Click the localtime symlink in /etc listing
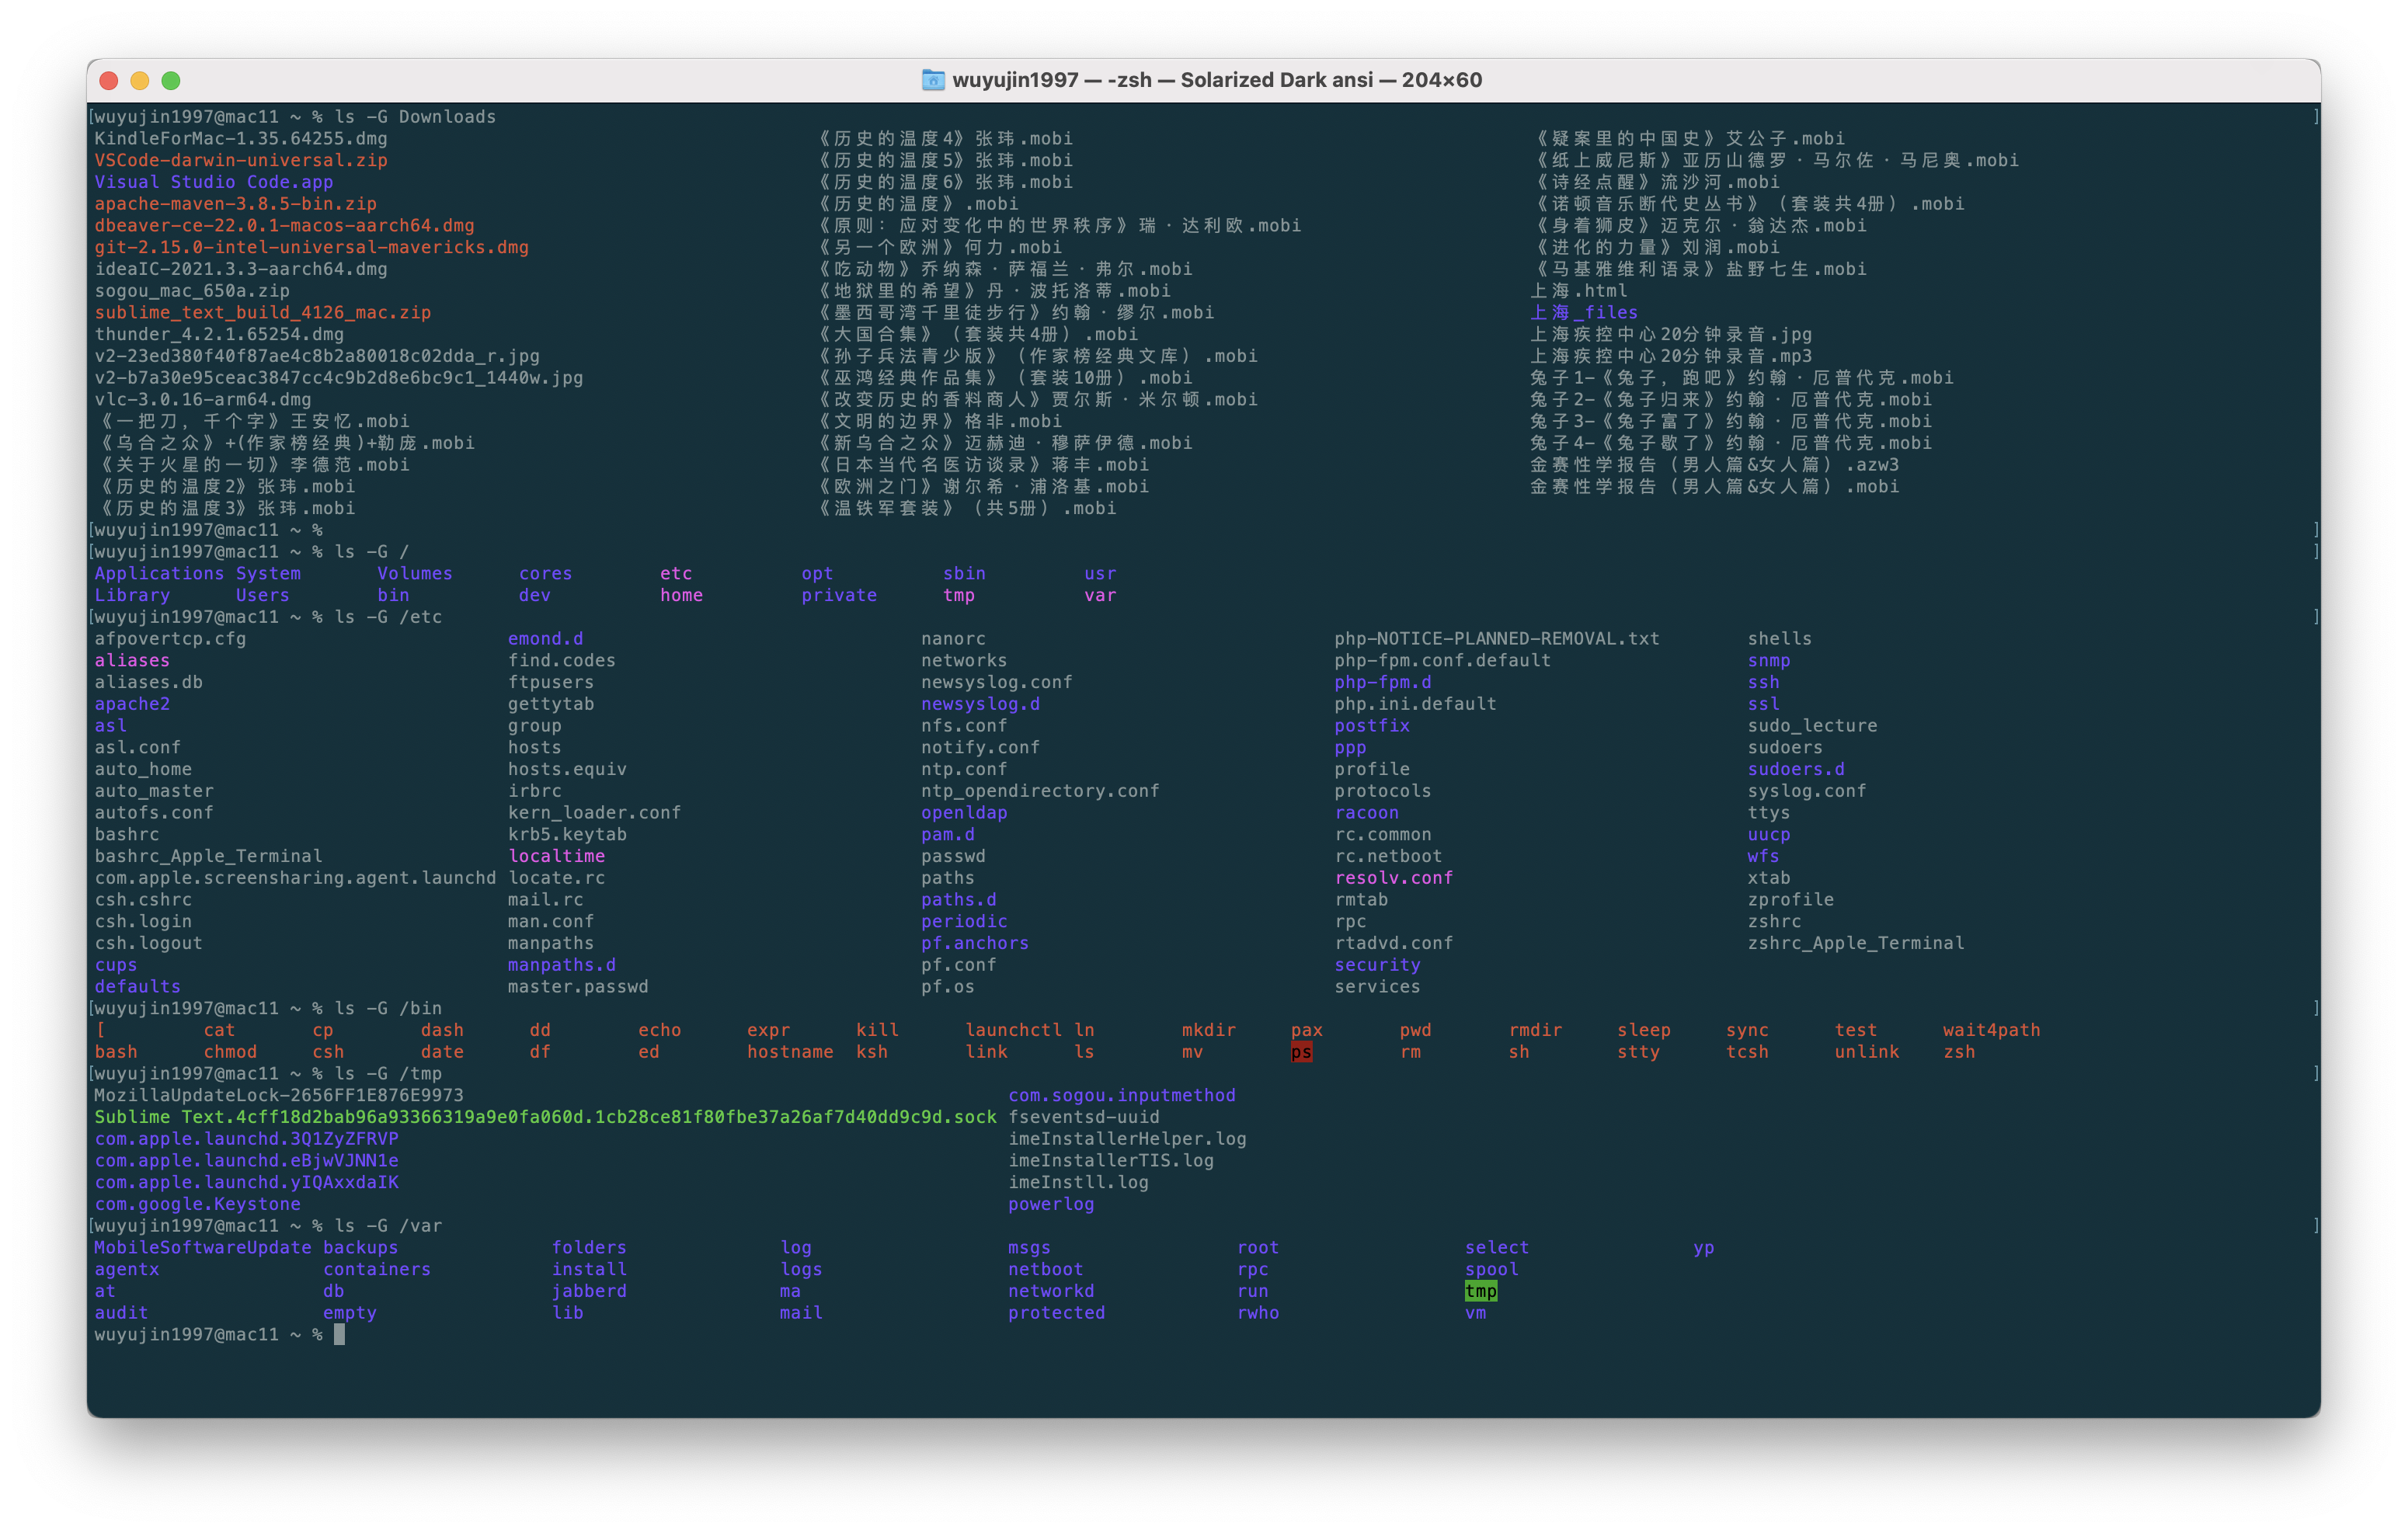Image resolution: width=2408 pixels, height=1533 pixels. (x=556, y=856)
